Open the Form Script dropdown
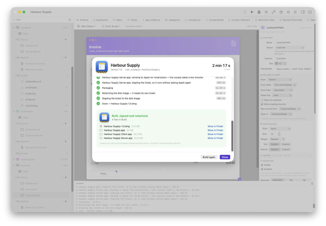The width and height of the screenshot is (326, 226). [x=111, y=26]
